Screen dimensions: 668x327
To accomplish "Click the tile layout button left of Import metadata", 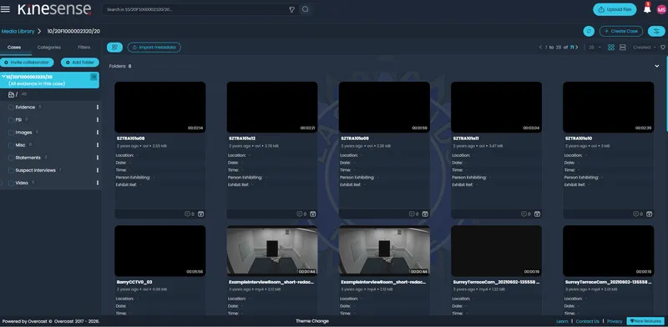I will click(114, 48).
